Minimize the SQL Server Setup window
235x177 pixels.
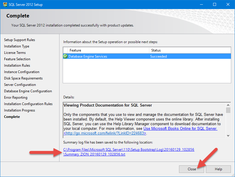pyautogui.click(x=201, y=4)
